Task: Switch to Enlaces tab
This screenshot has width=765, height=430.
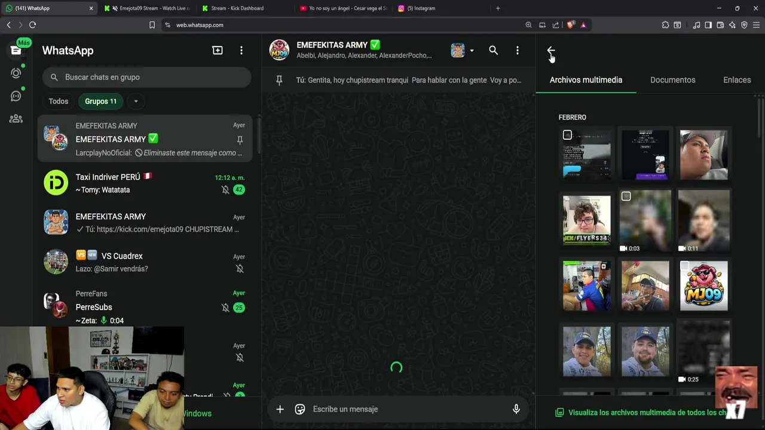Action: [x=737, y=80]
